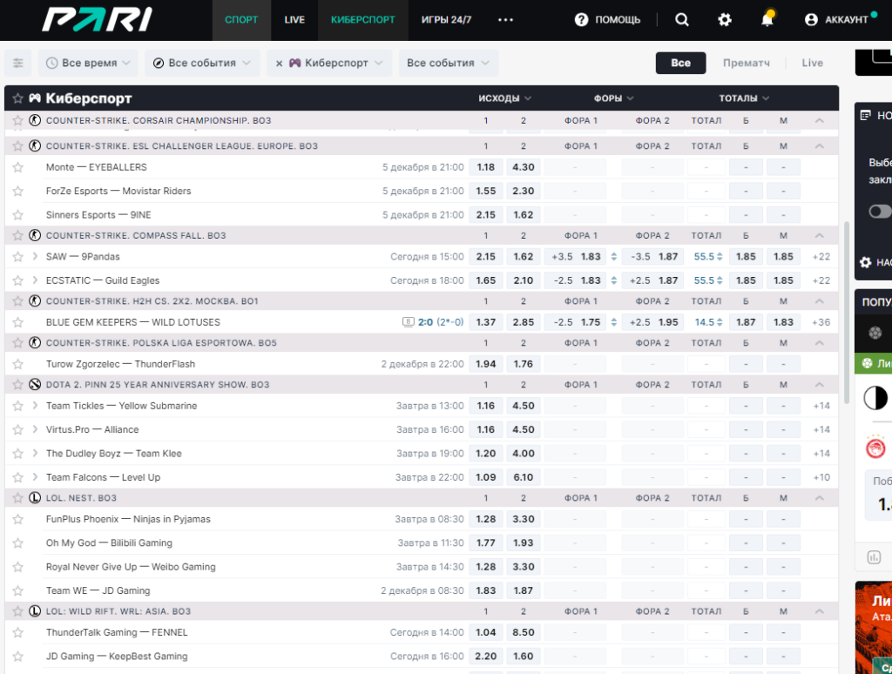Click Counter-Strike ESL Challenger League icon
This screenshot has width=892, height=674.
pyautogui.click(x=35, y=145)
